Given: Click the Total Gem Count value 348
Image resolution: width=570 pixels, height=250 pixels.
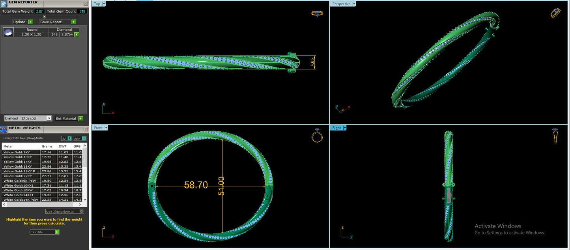Looking at the screenshot, I should (82, 11).
